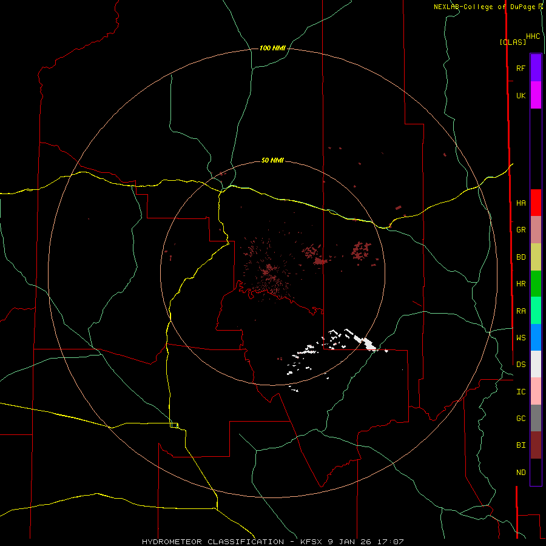Image resolution: width=546 pixels, height=546 pixels.
Task: Click the ND legend label
Action: [521, 473]
